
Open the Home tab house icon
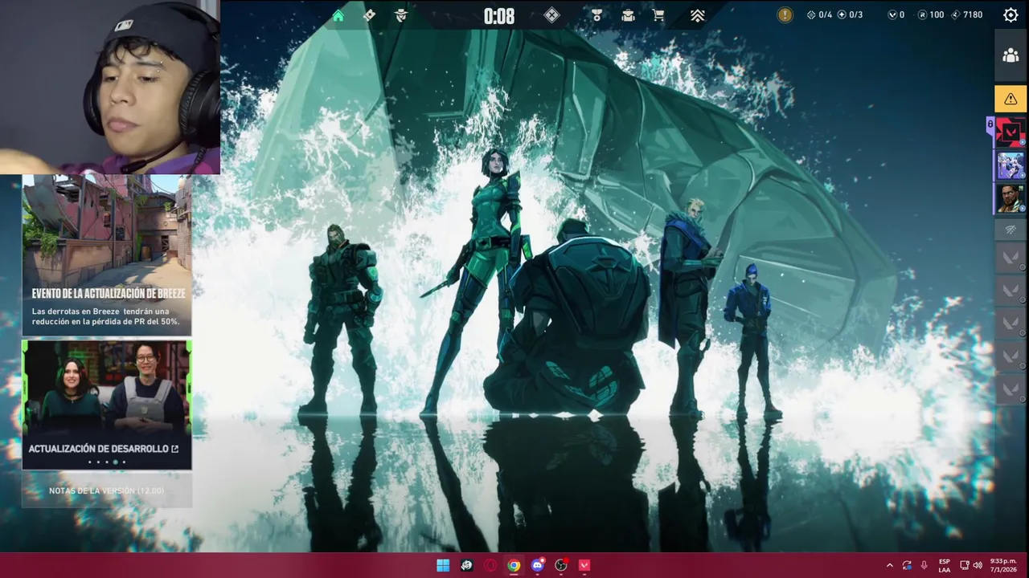338,15
